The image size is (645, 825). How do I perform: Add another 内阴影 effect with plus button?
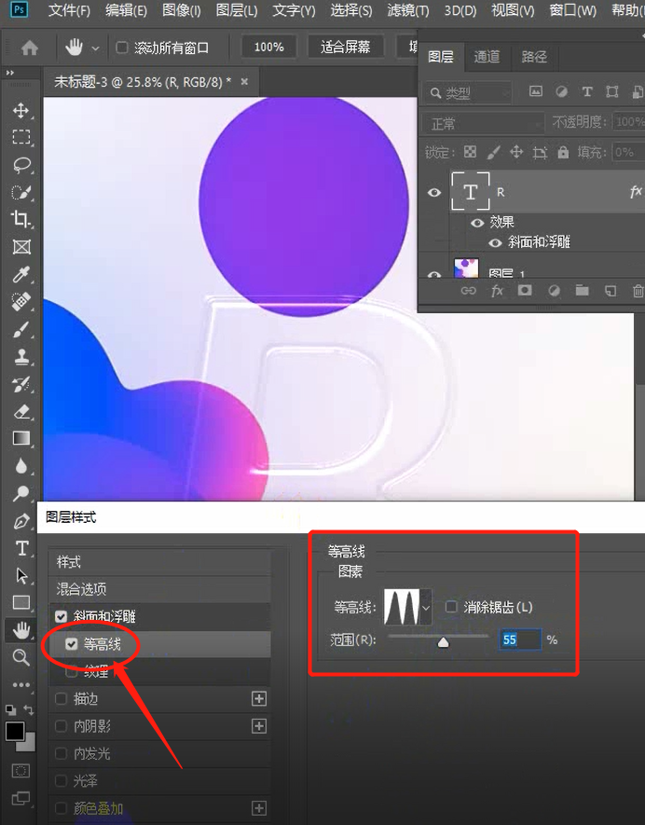[x=259, y=726]
